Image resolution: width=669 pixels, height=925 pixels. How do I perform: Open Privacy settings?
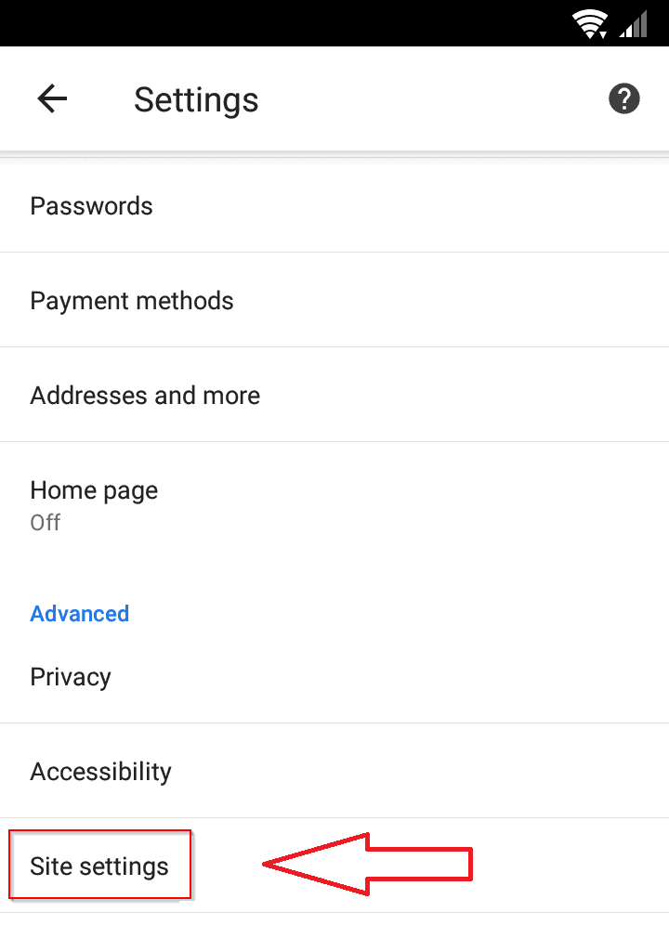point(334,677)
